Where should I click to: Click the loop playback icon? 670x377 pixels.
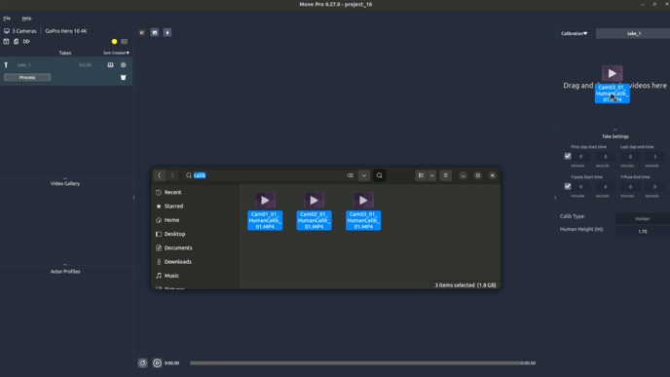[x=143, y=363]
